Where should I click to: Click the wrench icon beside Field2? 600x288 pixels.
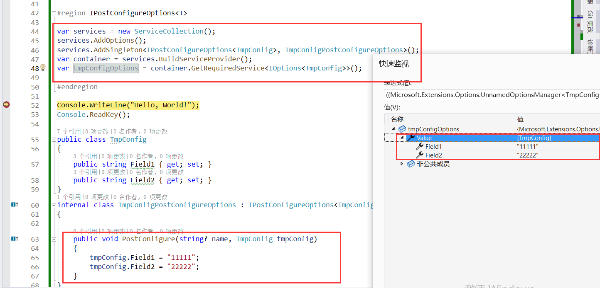pyautogui.click(x=420, y=155)
